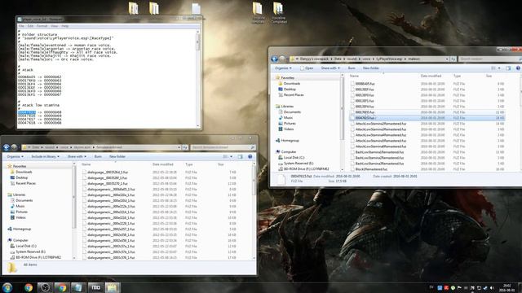Toggle preview pane in maleorc window
Viewport: 522px width, 293px height.
508,68
